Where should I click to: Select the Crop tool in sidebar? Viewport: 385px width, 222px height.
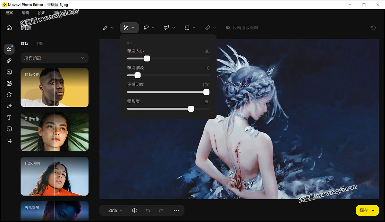(x=9, y=140)
